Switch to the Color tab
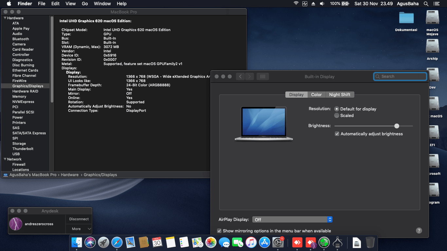Viewport: 447px width, 251px height. [x=316, y=94]
